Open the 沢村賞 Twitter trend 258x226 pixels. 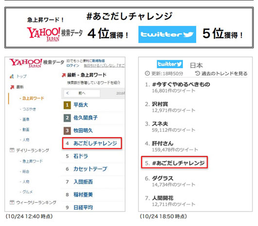coord(160,104)
